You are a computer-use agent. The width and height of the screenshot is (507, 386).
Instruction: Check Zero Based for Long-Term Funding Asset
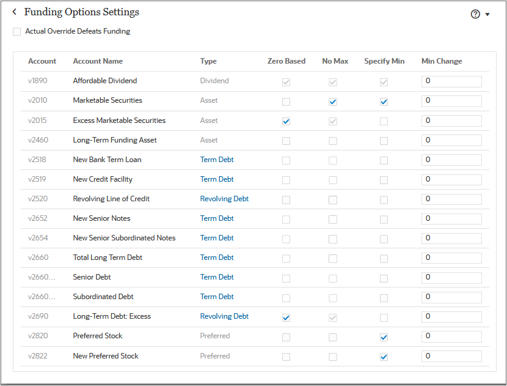pos(286,141)
